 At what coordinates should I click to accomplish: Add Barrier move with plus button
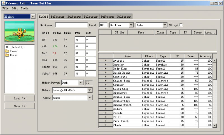click(x=106, y=65)
